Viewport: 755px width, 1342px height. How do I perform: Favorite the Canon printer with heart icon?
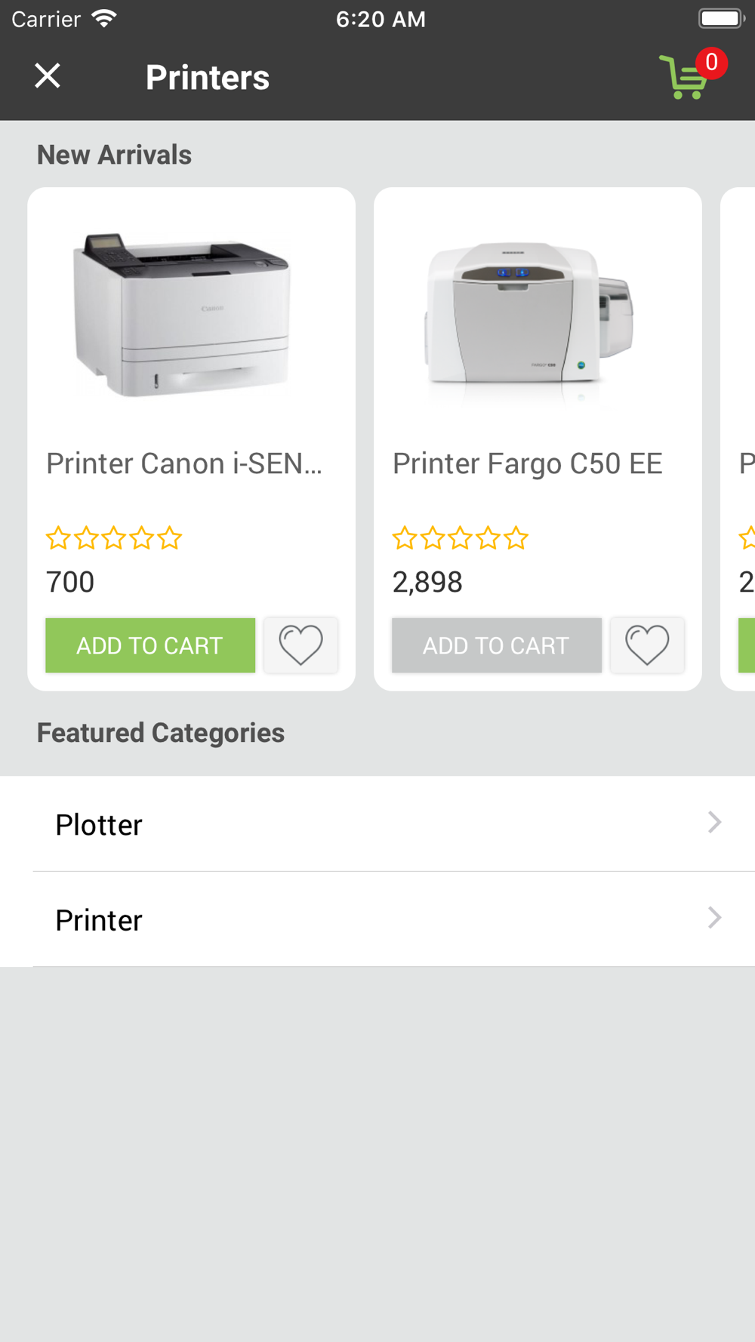coord(300,645)
